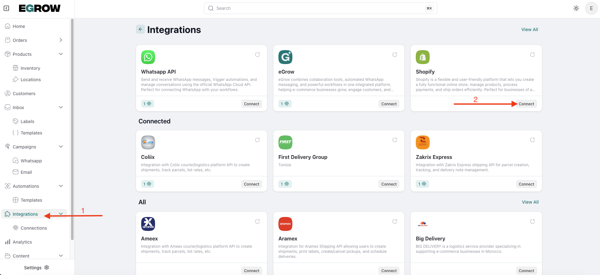Open external link on Aramex card
Viewport: 600px width, 275px height.
click(395, 221)
